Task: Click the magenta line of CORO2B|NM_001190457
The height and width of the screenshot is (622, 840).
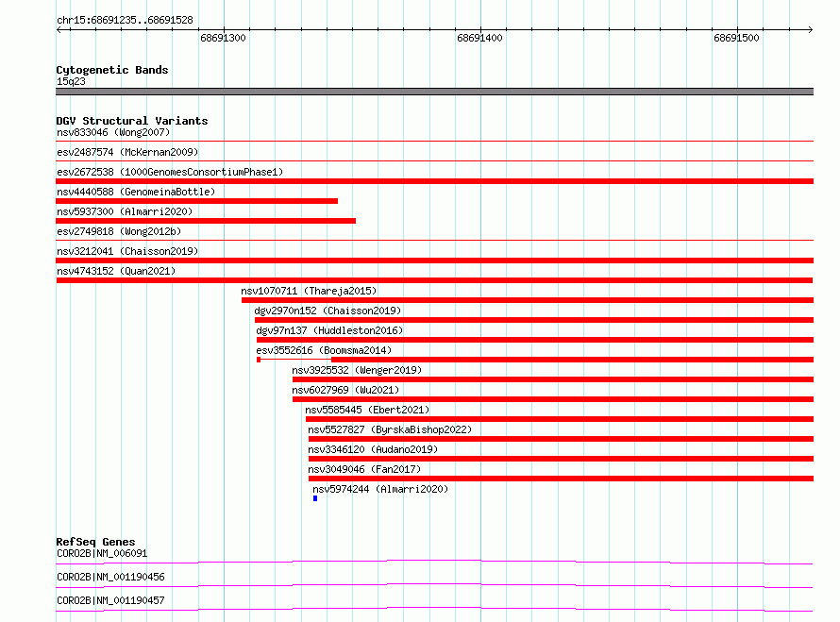Action: tap(434, 609)
